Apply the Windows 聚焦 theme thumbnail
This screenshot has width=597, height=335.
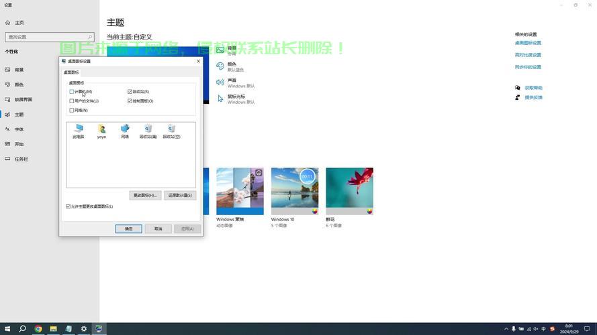(x=240, y=191)
